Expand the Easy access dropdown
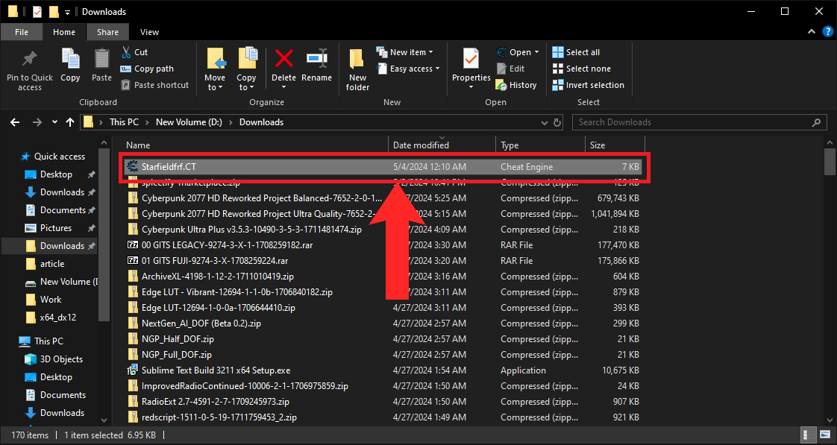This screenshot has height=445, width=837. [415, 69]
